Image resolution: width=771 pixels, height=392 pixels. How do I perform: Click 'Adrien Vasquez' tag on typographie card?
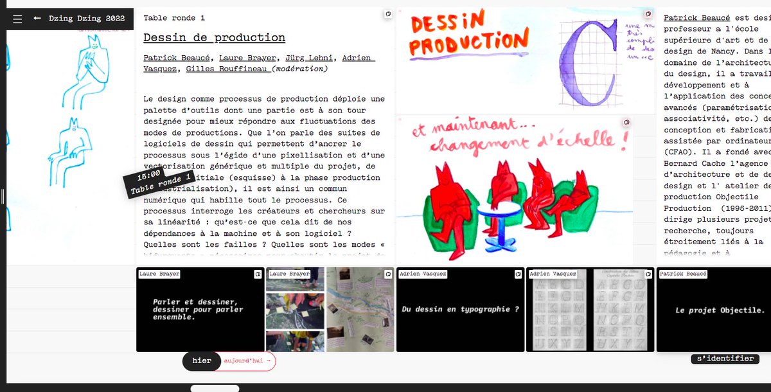[x=422, y=274]
